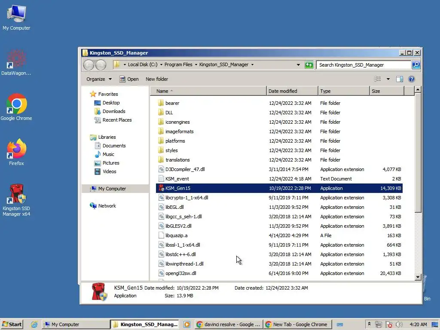Click the Back navigation arrow

(x=89, y=65)
